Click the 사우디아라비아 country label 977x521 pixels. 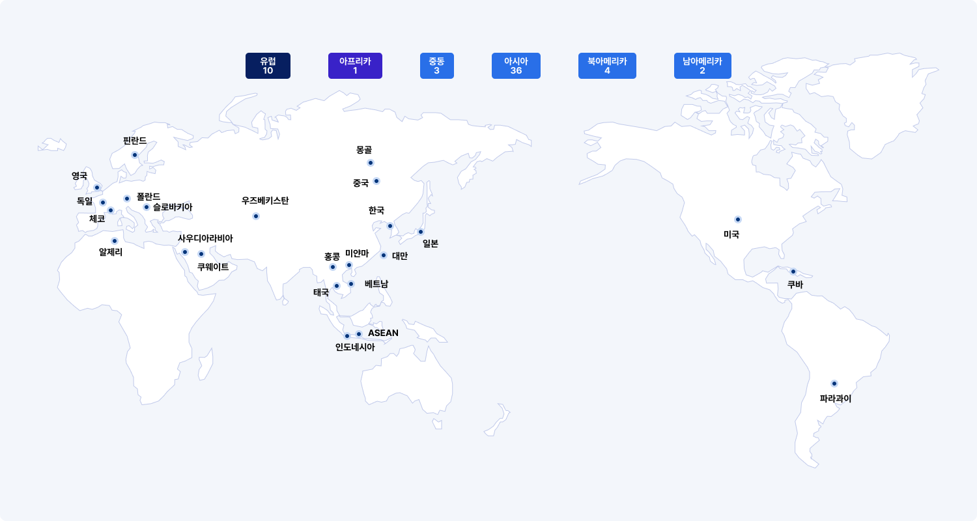[x=205, y=238]
